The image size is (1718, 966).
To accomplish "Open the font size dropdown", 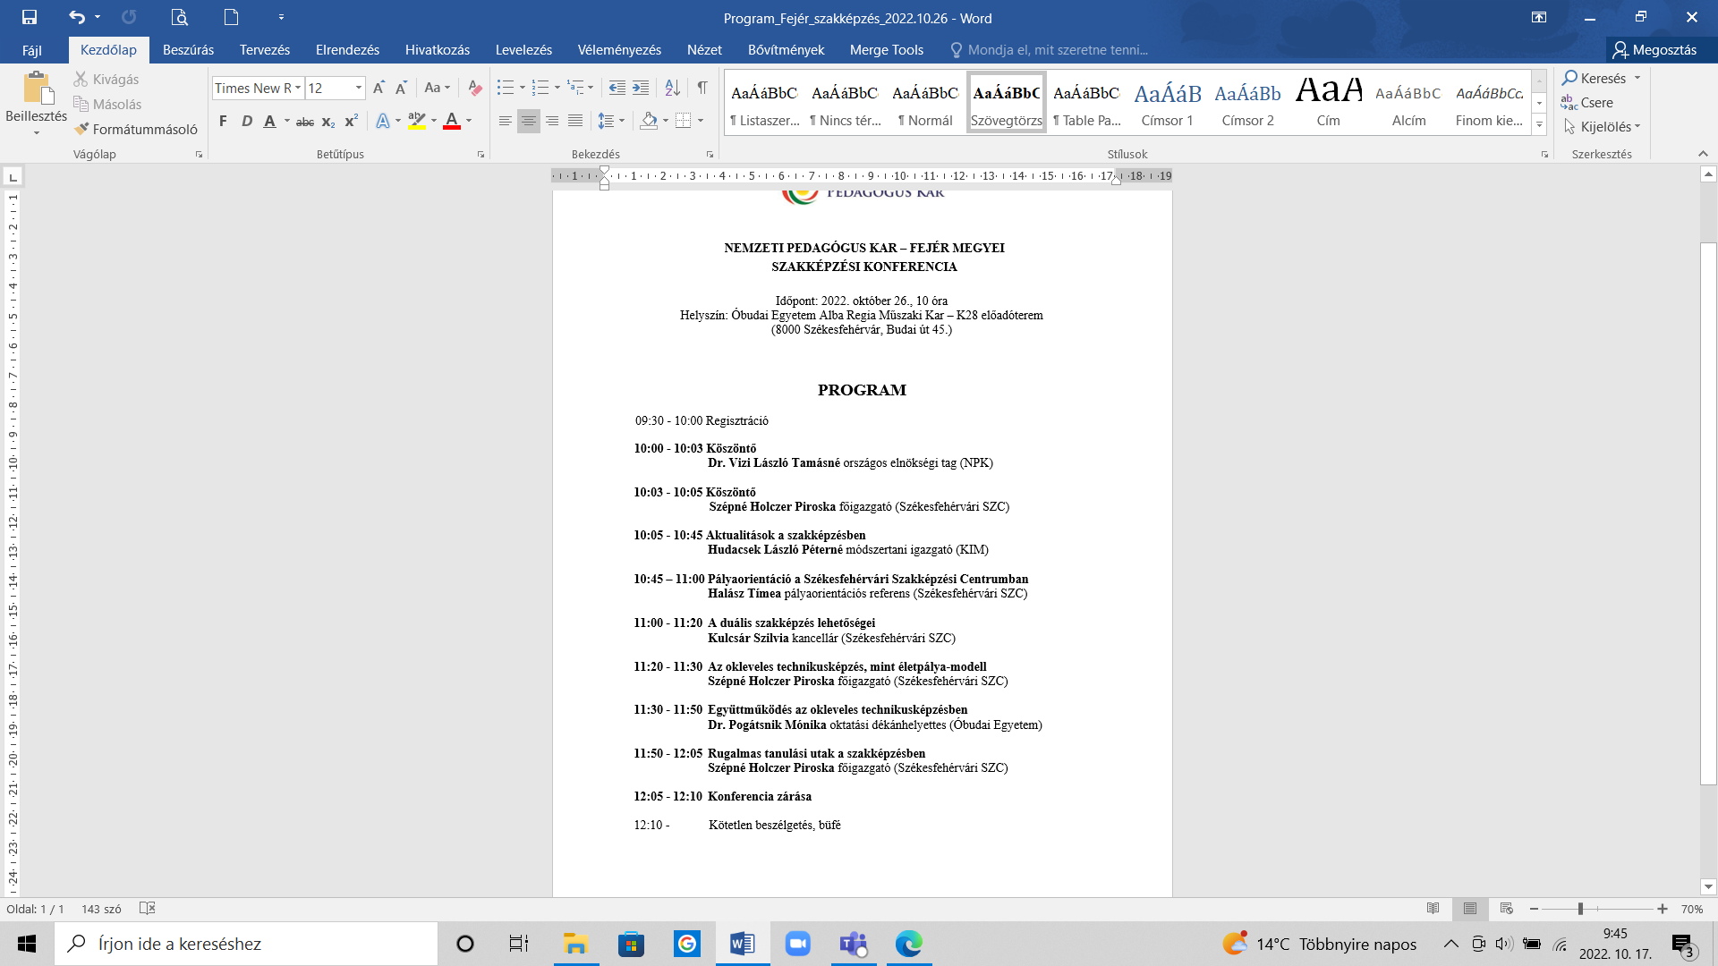I will pos(359,88).
